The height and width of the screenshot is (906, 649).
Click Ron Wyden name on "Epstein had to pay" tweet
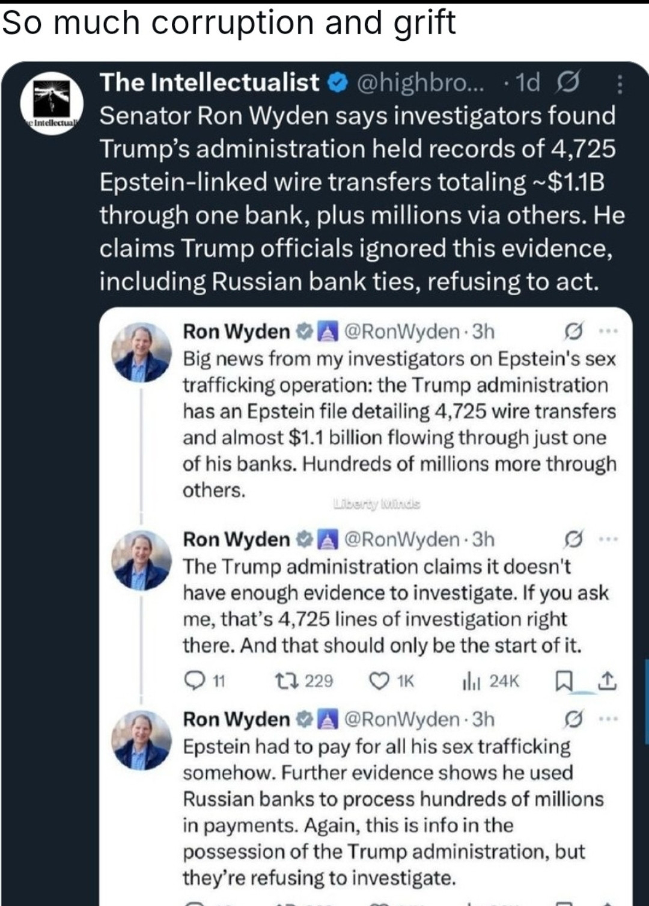point(236,719)
